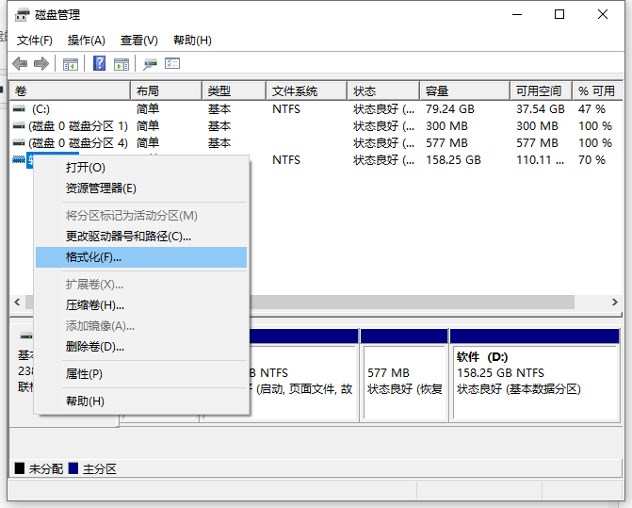The width and height of the screenshot is (632, 508).
Task: Click the 158.25 GB capacity cell in list
Action: [453, 160]
